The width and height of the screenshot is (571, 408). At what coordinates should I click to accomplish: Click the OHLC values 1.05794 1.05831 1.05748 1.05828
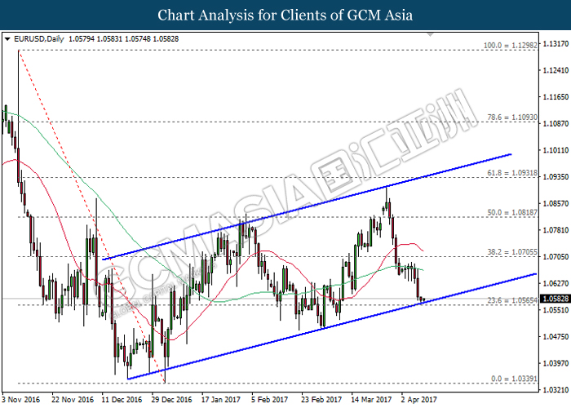123,39
